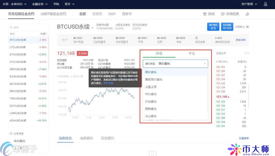The width and height of the screenshot is (275, 156).
Task: Choose 限价委托 option in list
Action: click(175, 72)
